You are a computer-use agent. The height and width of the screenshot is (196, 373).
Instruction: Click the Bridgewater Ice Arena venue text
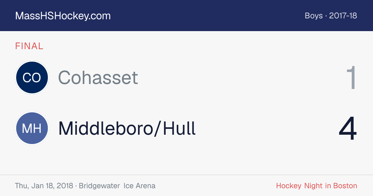pyautogui.click(x=117, y=186)
